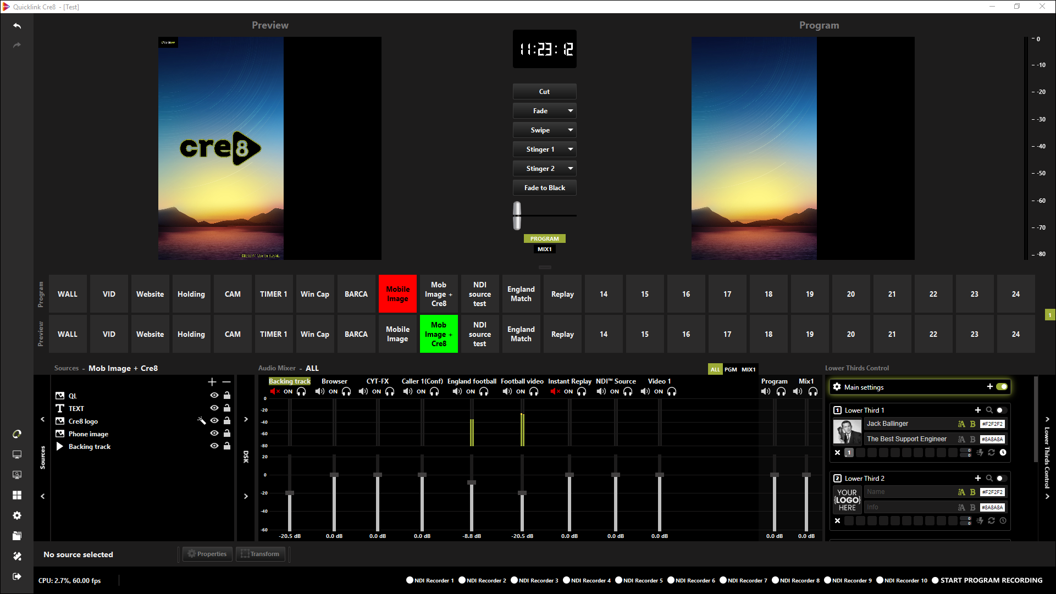Click search icon on Lower Third 1
1056x594 pixels.
[989, 410]
